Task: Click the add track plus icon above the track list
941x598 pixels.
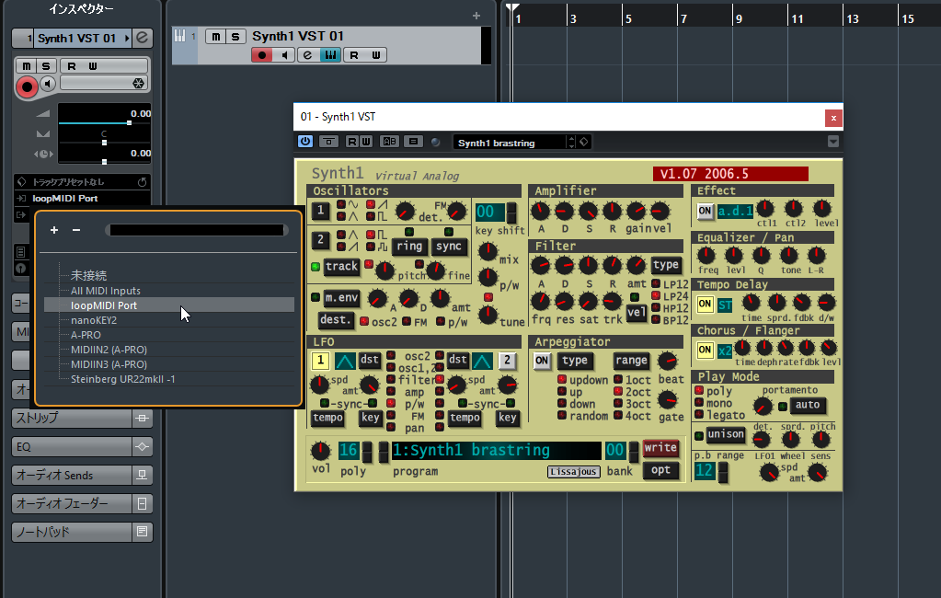Action: [476, 16]
